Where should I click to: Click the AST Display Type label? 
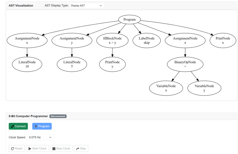point(57,6)
